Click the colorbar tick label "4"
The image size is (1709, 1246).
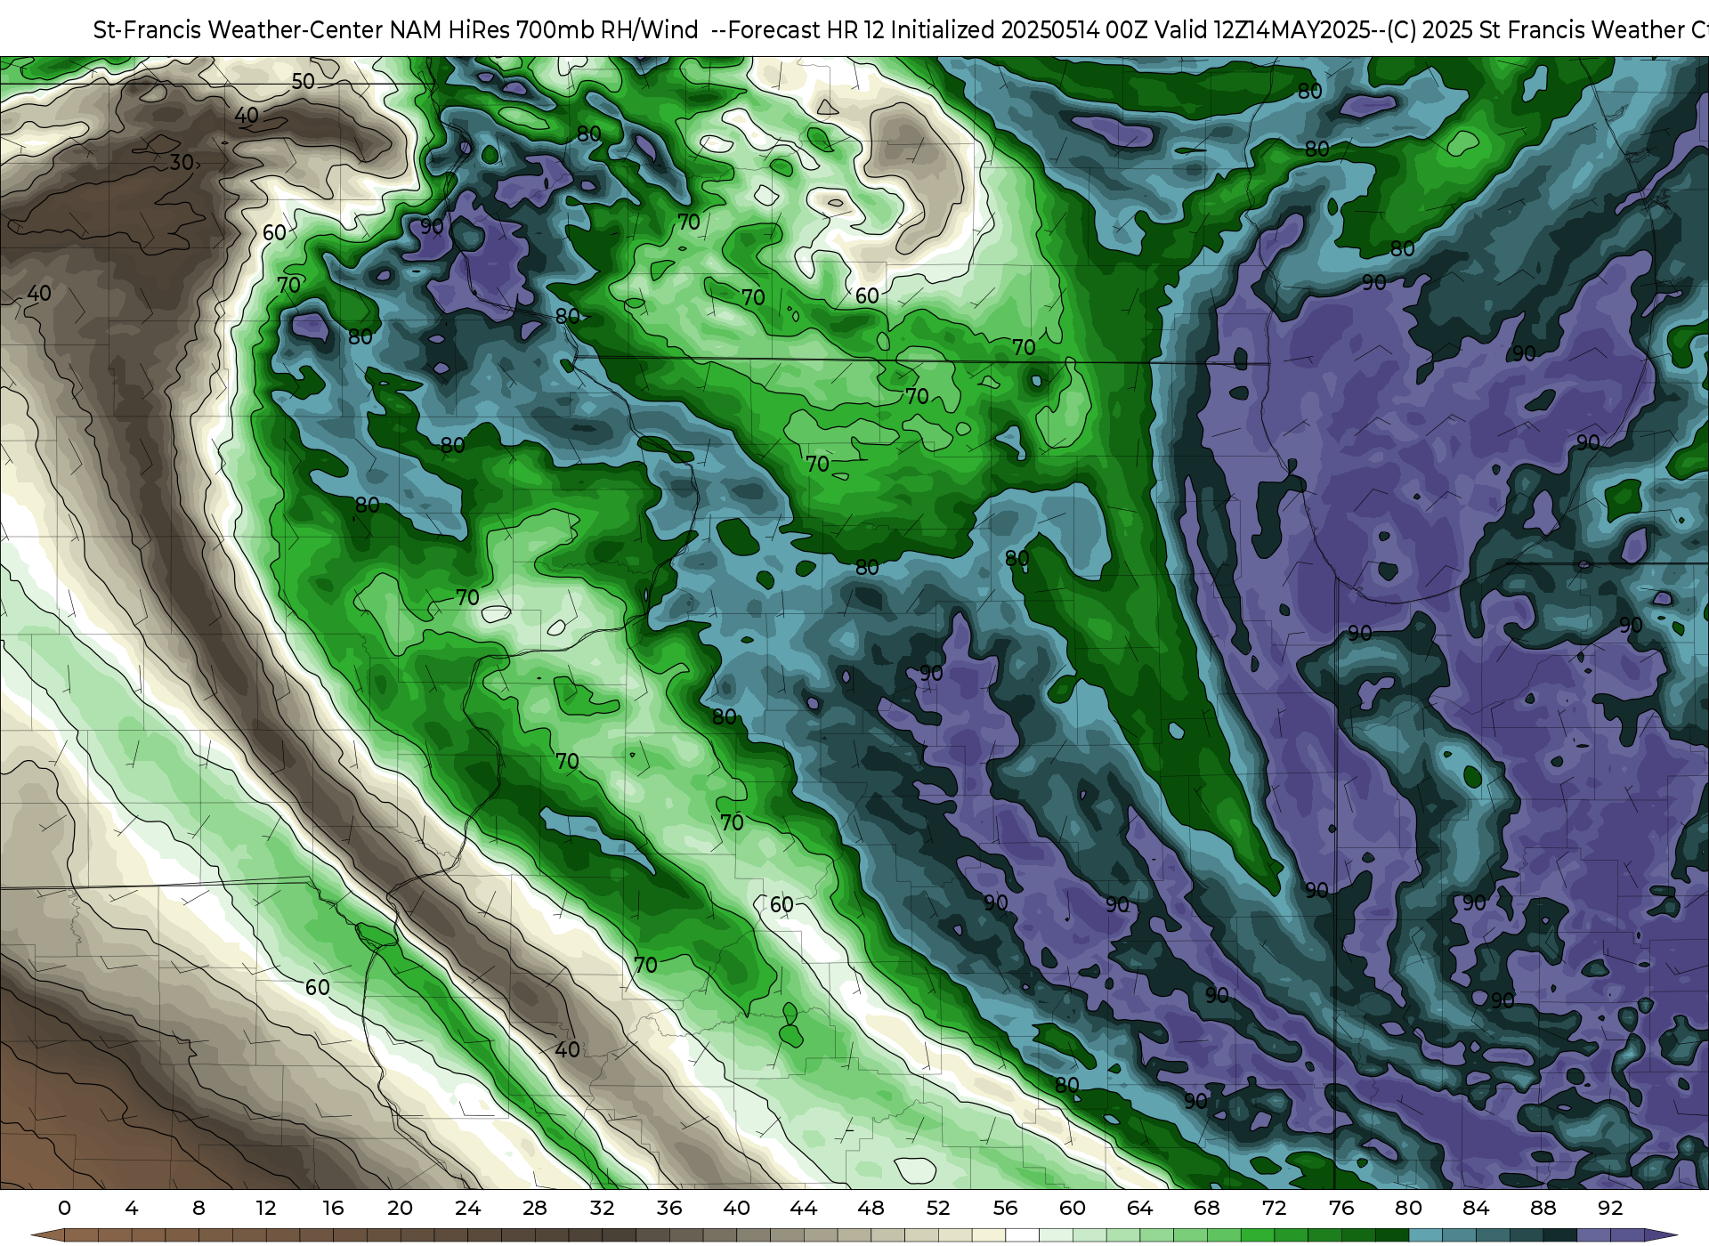point(132,1208)
